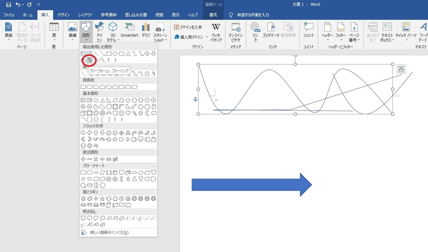
Task: Open ウィキペディア add-in
Action: pos(216,32)
